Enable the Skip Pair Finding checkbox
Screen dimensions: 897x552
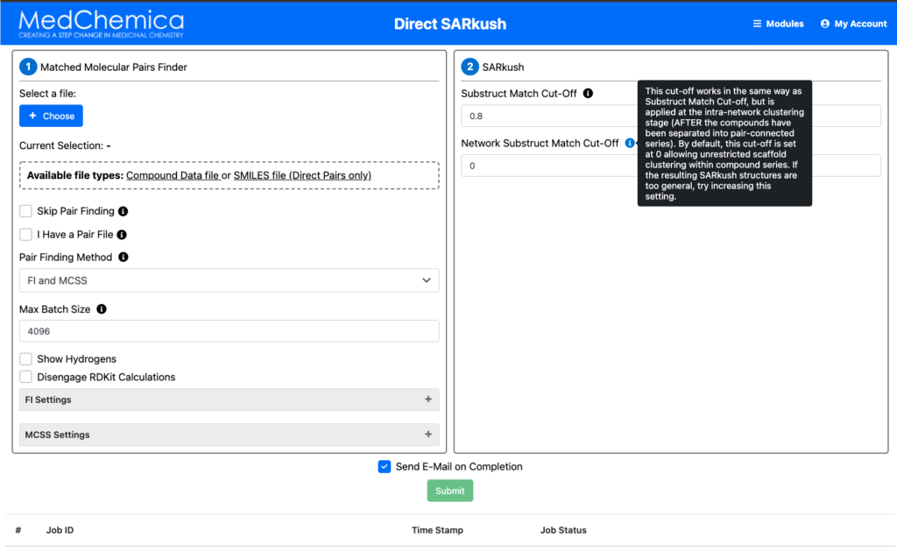click(26, 212)
